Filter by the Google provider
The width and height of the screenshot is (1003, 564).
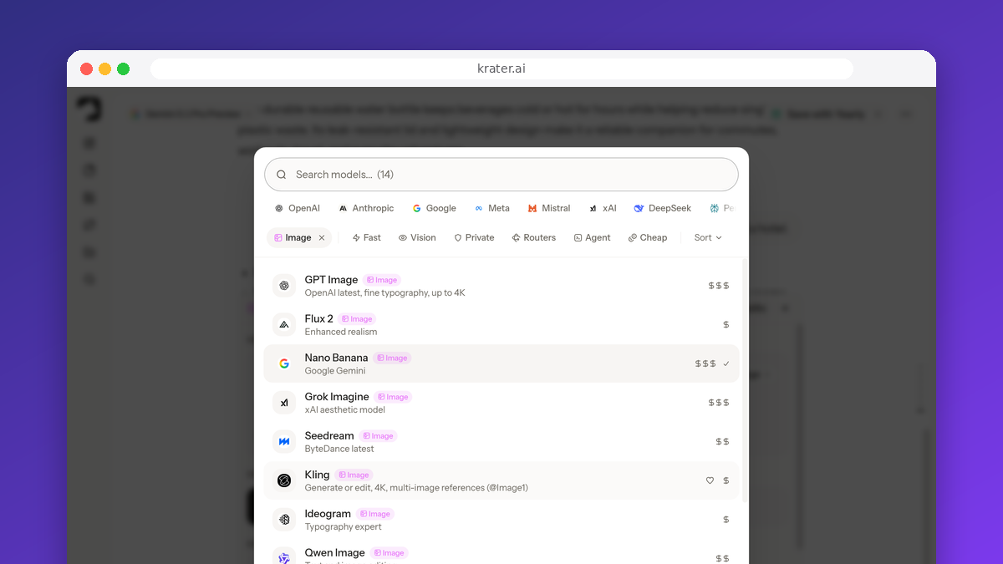[434, 208]
